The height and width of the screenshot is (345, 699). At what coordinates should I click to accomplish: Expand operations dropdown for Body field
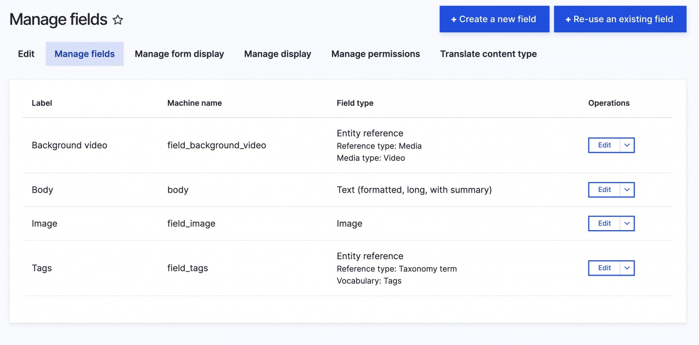(x=627, y=190)
